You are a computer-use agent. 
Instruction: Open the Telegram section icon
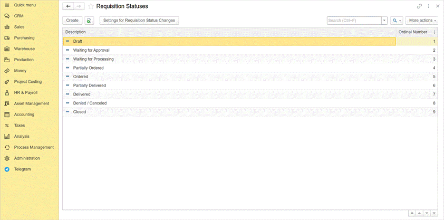tap(7, 169)
